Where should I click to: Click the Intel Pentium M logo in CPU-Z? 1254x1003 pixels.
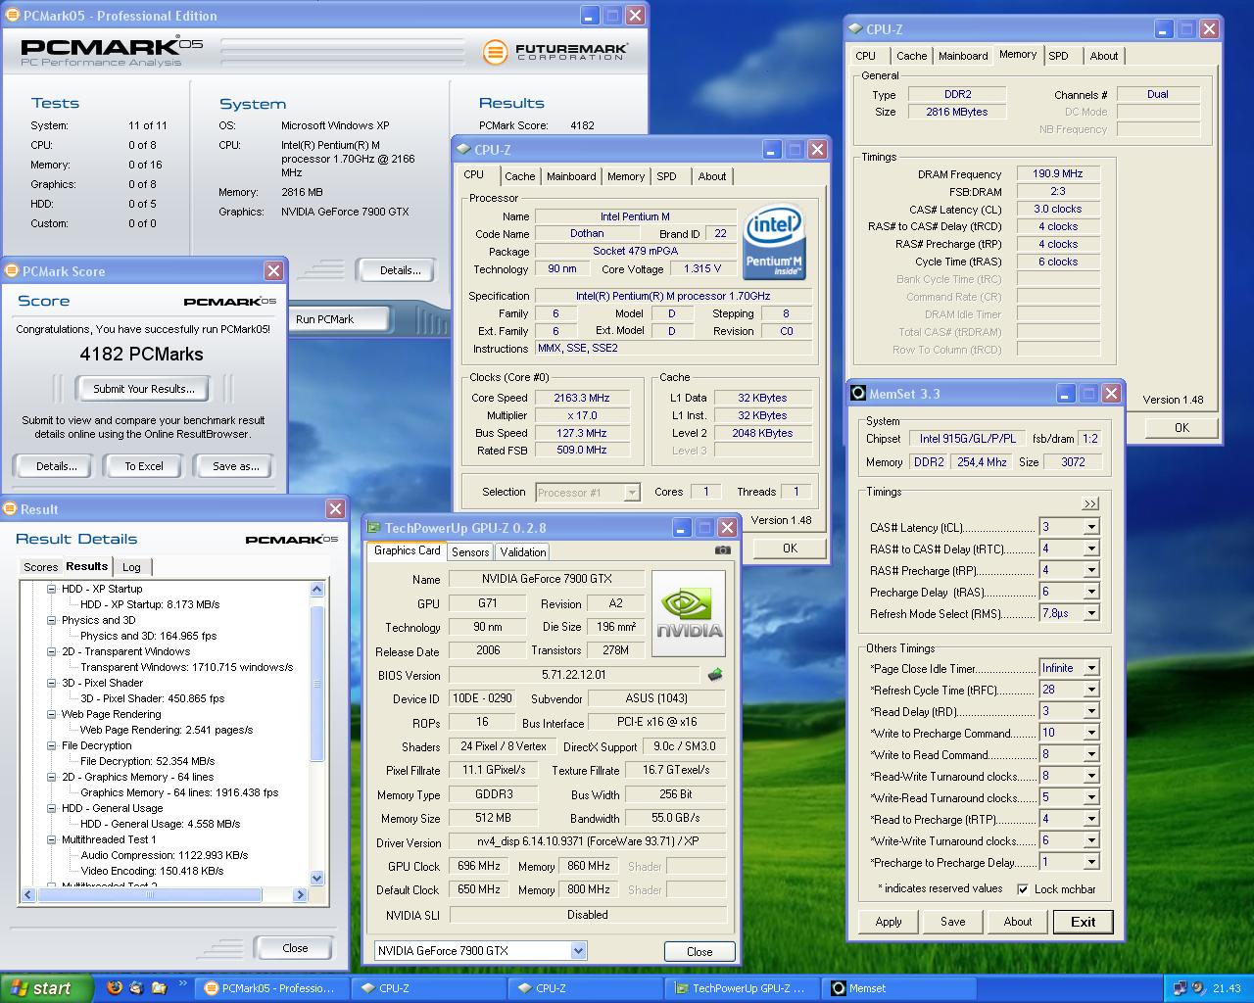coord(774,240)
